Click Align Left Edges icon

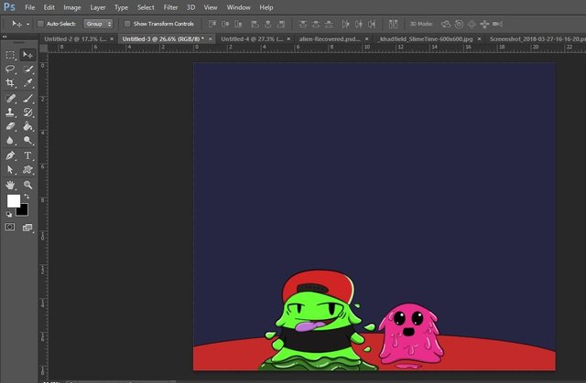point(255,25)
